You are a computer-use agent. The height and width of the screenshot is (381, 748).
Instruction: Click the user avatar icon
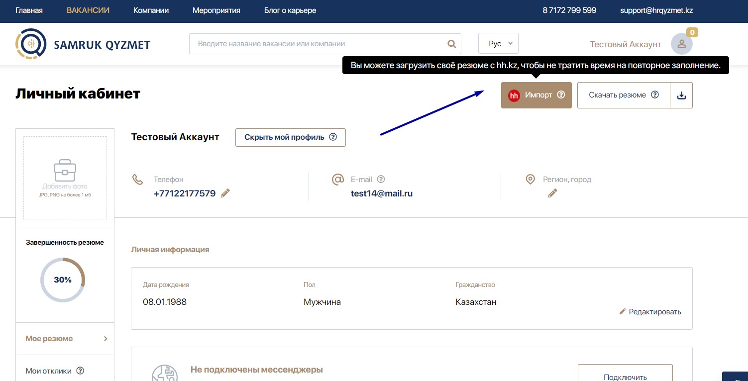pyautogui.click(x=681, y=44)
